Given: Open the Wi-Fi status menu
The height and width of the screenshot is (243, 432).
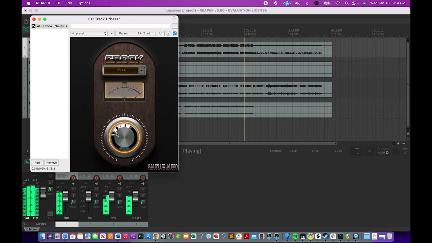Looking at the screenshot, I should click(x=338, y=3).
